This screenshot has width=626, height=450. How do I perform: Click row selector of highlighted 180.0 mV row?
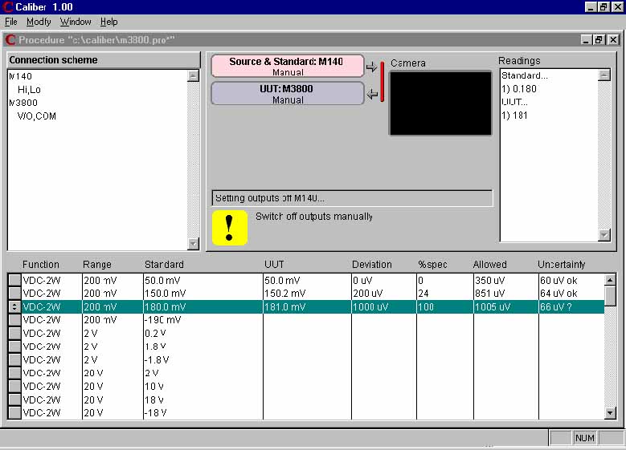click(x=14, y=306)
